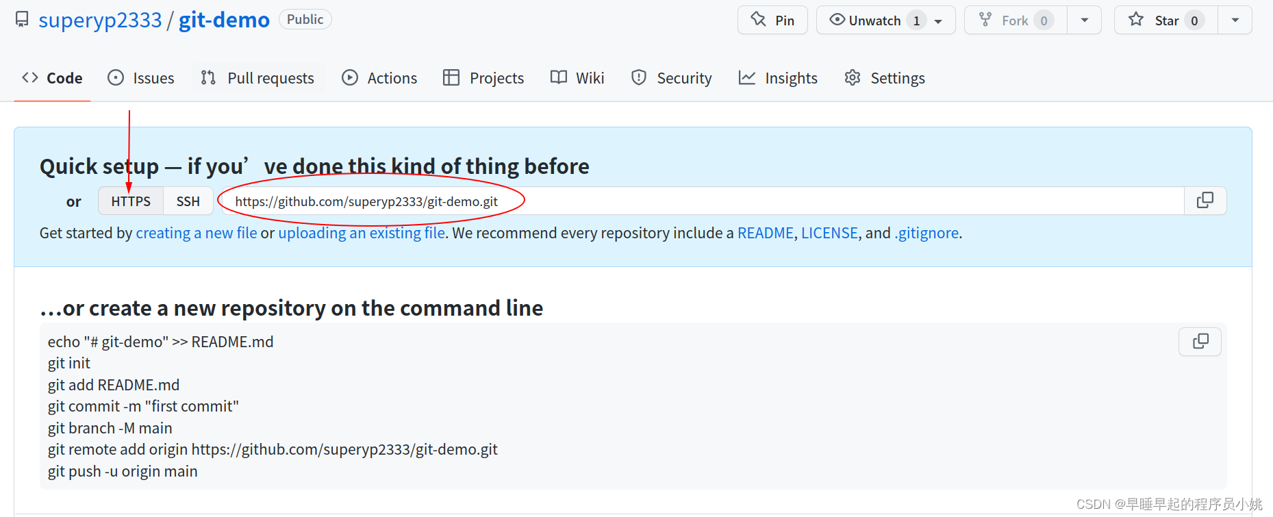Copy the clone URL with the copy icon
The height and width of the screenshot is (517, 1273).
pyautogui.click(x=1205, y=201)
